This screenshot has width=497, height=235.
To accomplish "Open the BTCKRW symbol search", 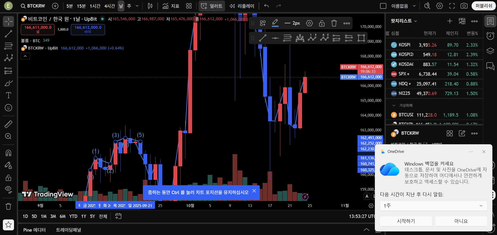I will pos(33,6).
